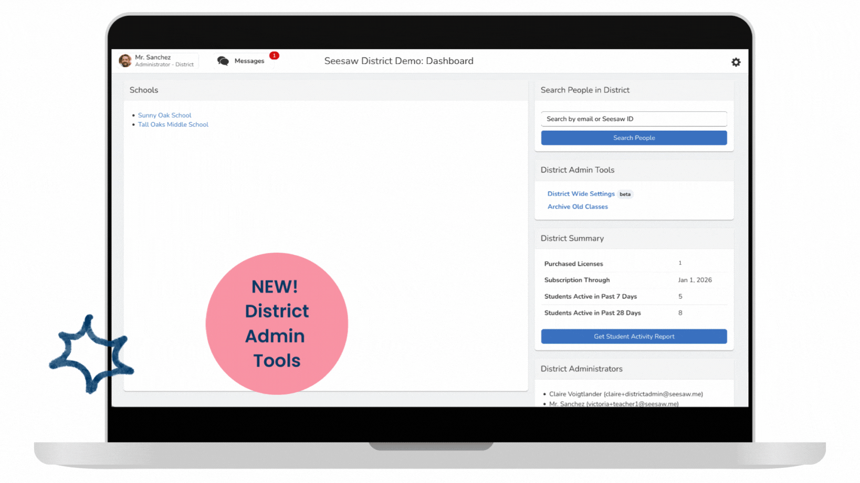Open the Sunny Oak School link
The image size is (860, 483).
pos(164,115)
